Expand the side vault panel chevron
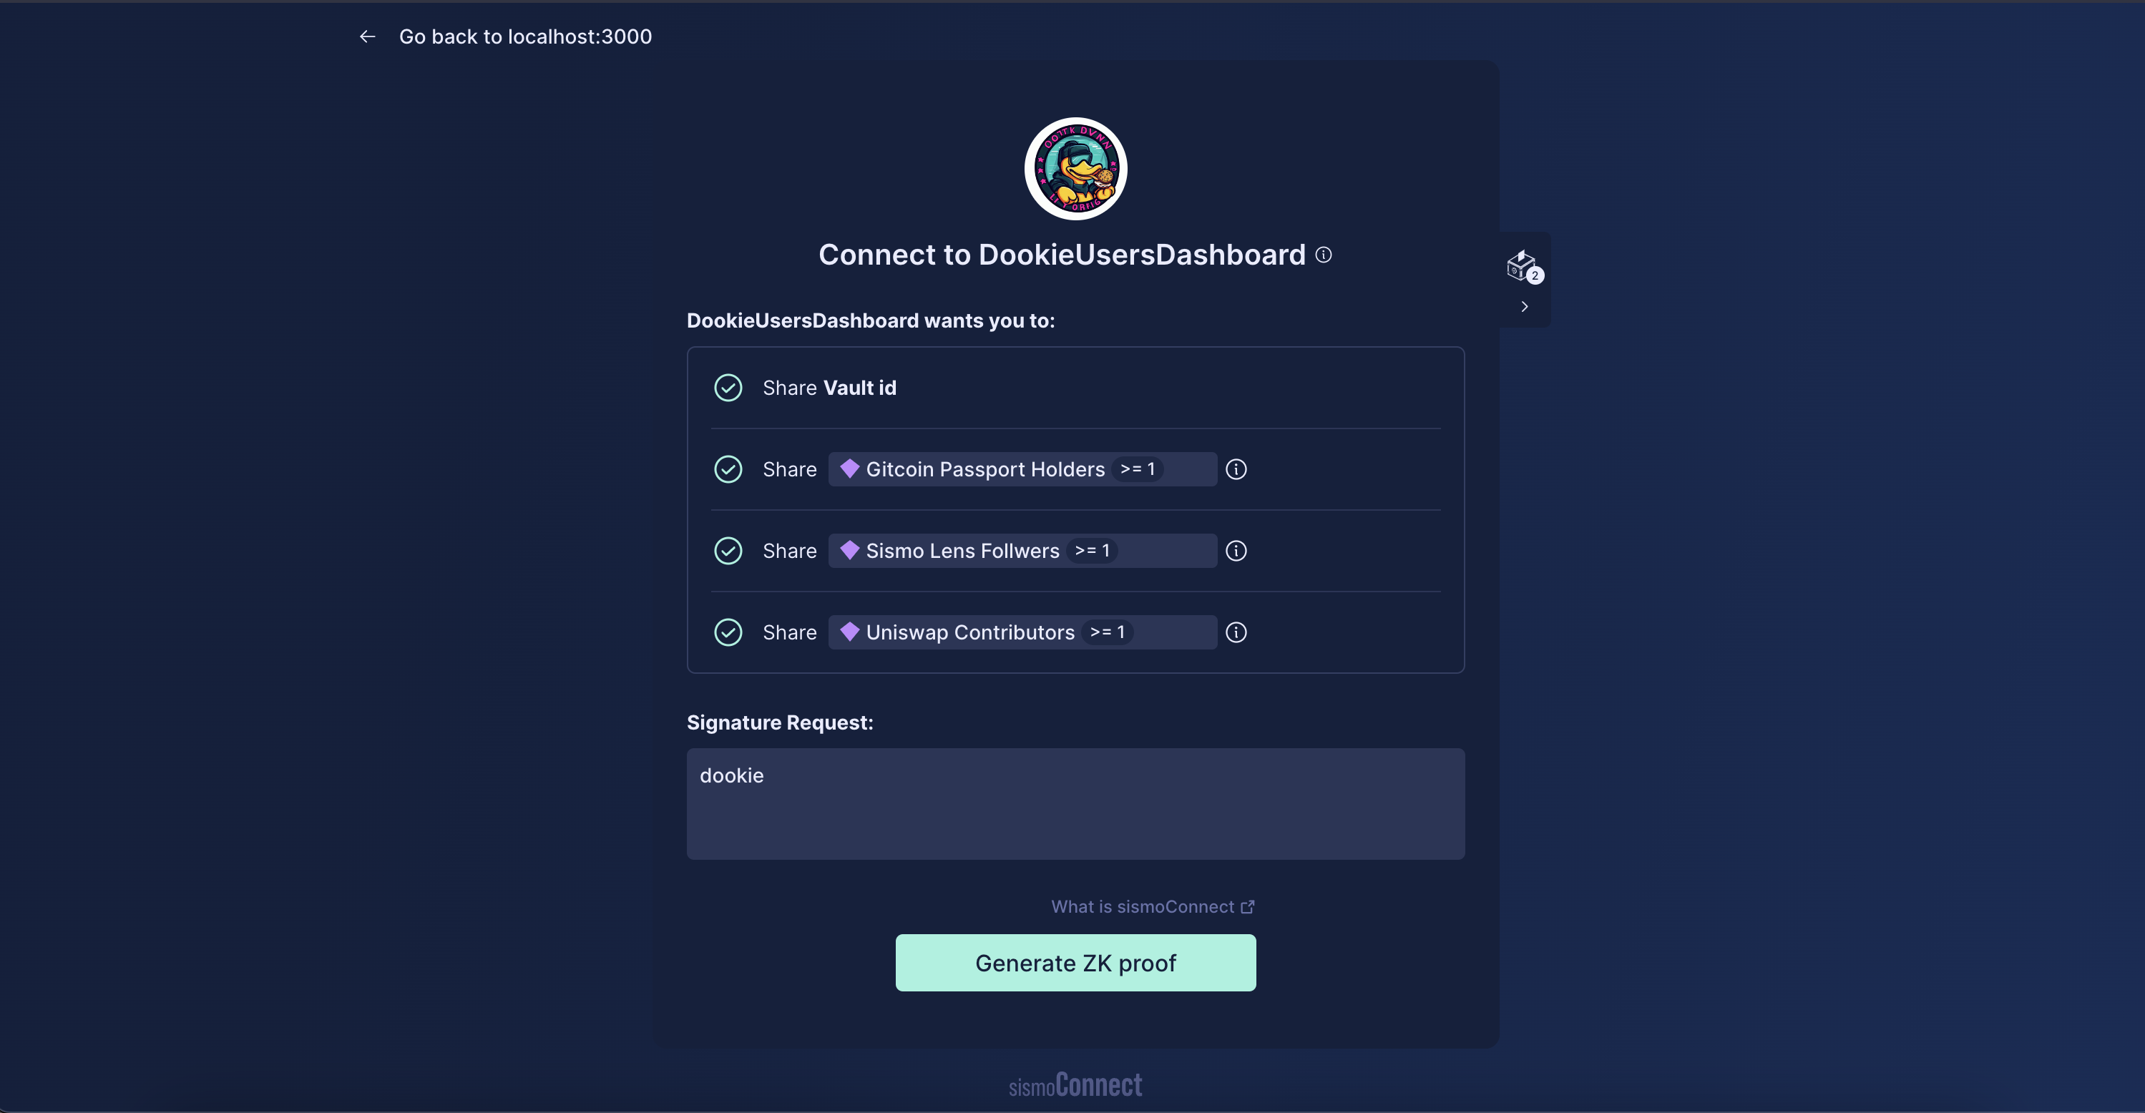The image size is (2145, 1113). [1524, 306]
